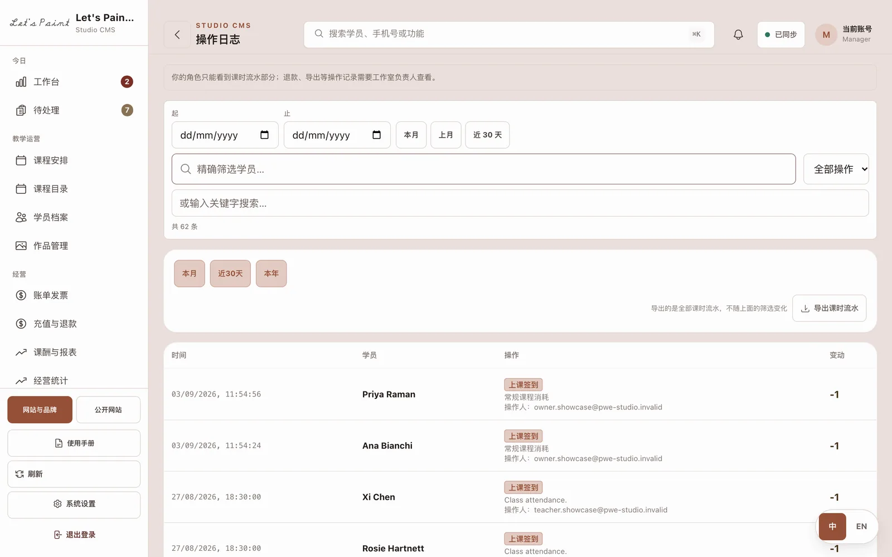Open 待处理 in the sidebar
Image resolution: width=892 pixels, height=557 pixels.
pyautogui.click(x=74, y=110)
